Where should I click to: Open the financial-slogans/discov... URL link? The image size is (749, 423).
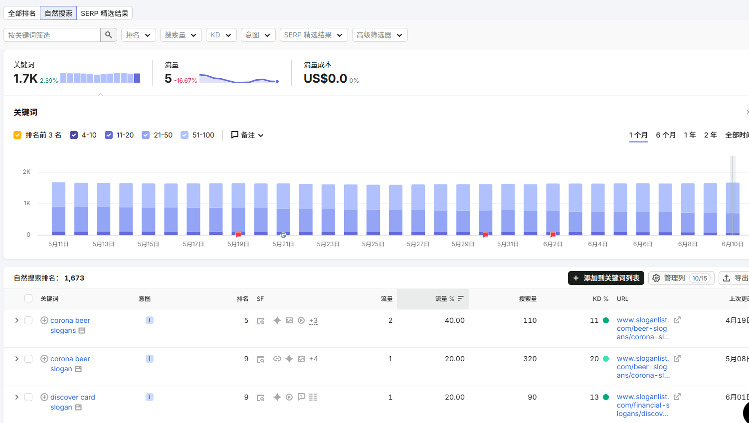[x=643, y=405]
